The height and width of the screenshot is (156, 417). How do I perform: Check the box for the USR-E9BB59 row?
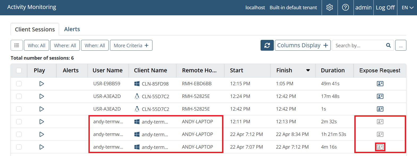(19, 84)
